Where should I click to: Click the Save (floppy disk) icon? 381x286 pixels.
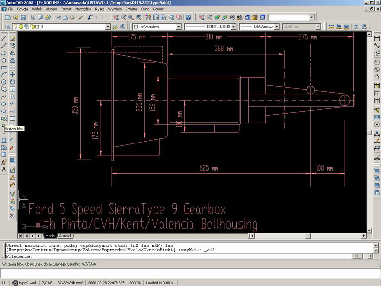tap(23, 17)
